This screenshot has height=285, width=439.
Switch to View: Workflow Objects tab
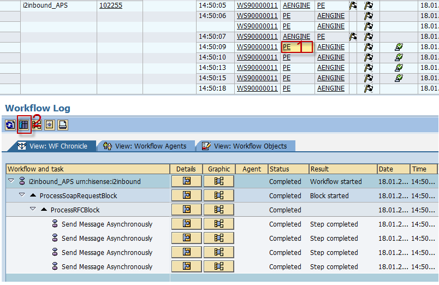coord(245,146)
